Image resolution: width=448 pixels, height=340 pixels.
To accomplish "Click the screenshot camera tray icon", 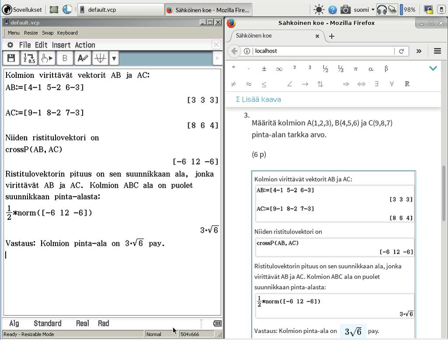I will tap(345, 10).
